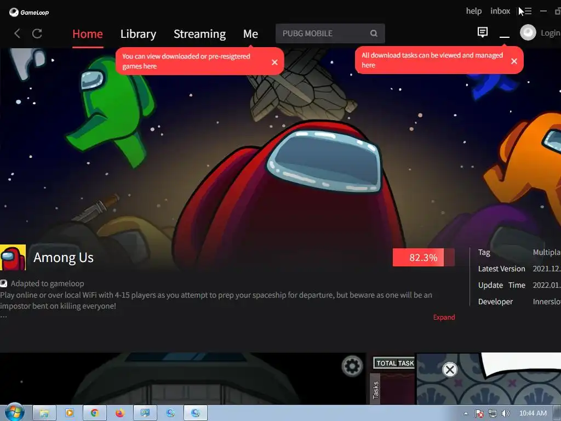Click the 82.3% download progress button

(423, 258)
